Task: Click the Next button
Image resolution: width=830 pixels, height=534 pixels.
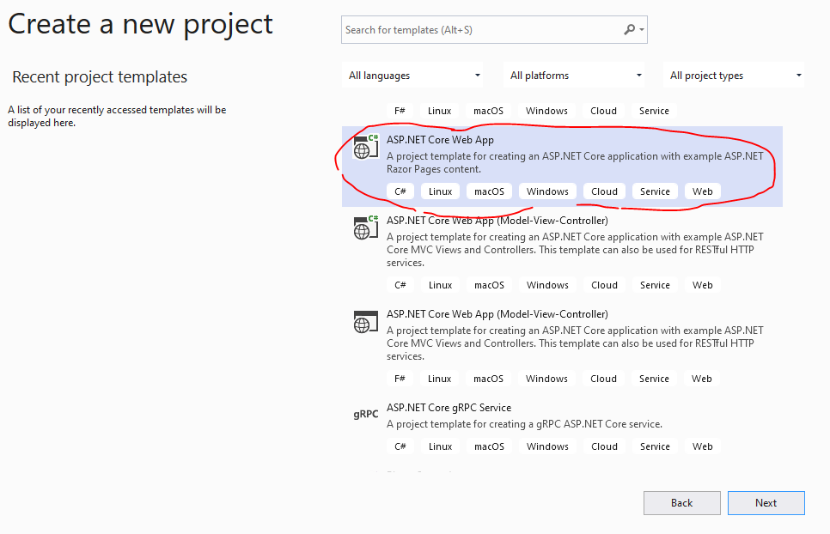Action: tap(766, 503)
